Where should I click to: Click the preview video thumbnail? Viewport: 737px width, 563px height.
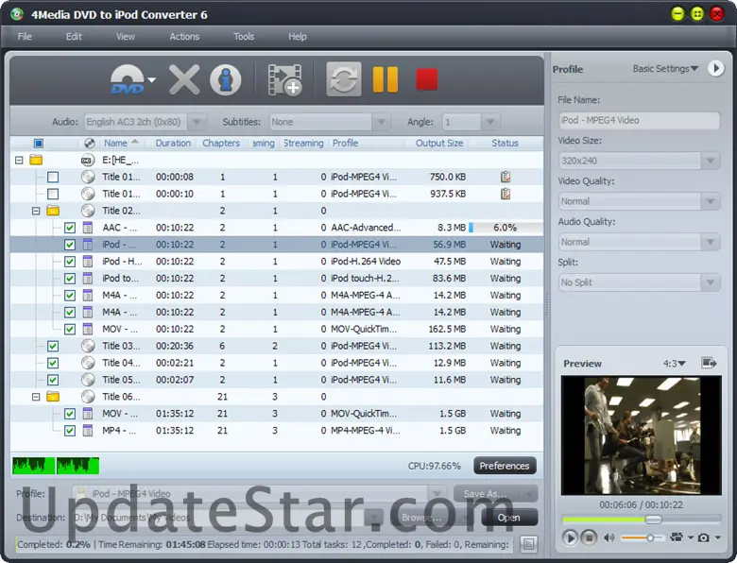(x=642, y=435)
